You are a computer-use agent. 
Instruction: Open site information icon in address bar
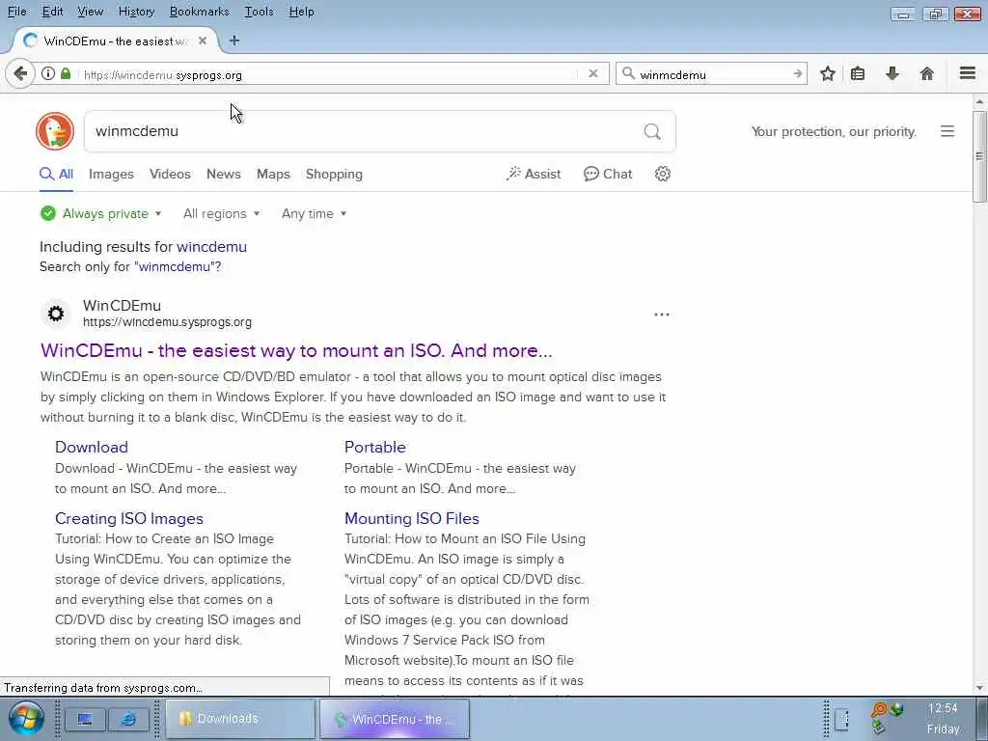click(x=48, y=73)
